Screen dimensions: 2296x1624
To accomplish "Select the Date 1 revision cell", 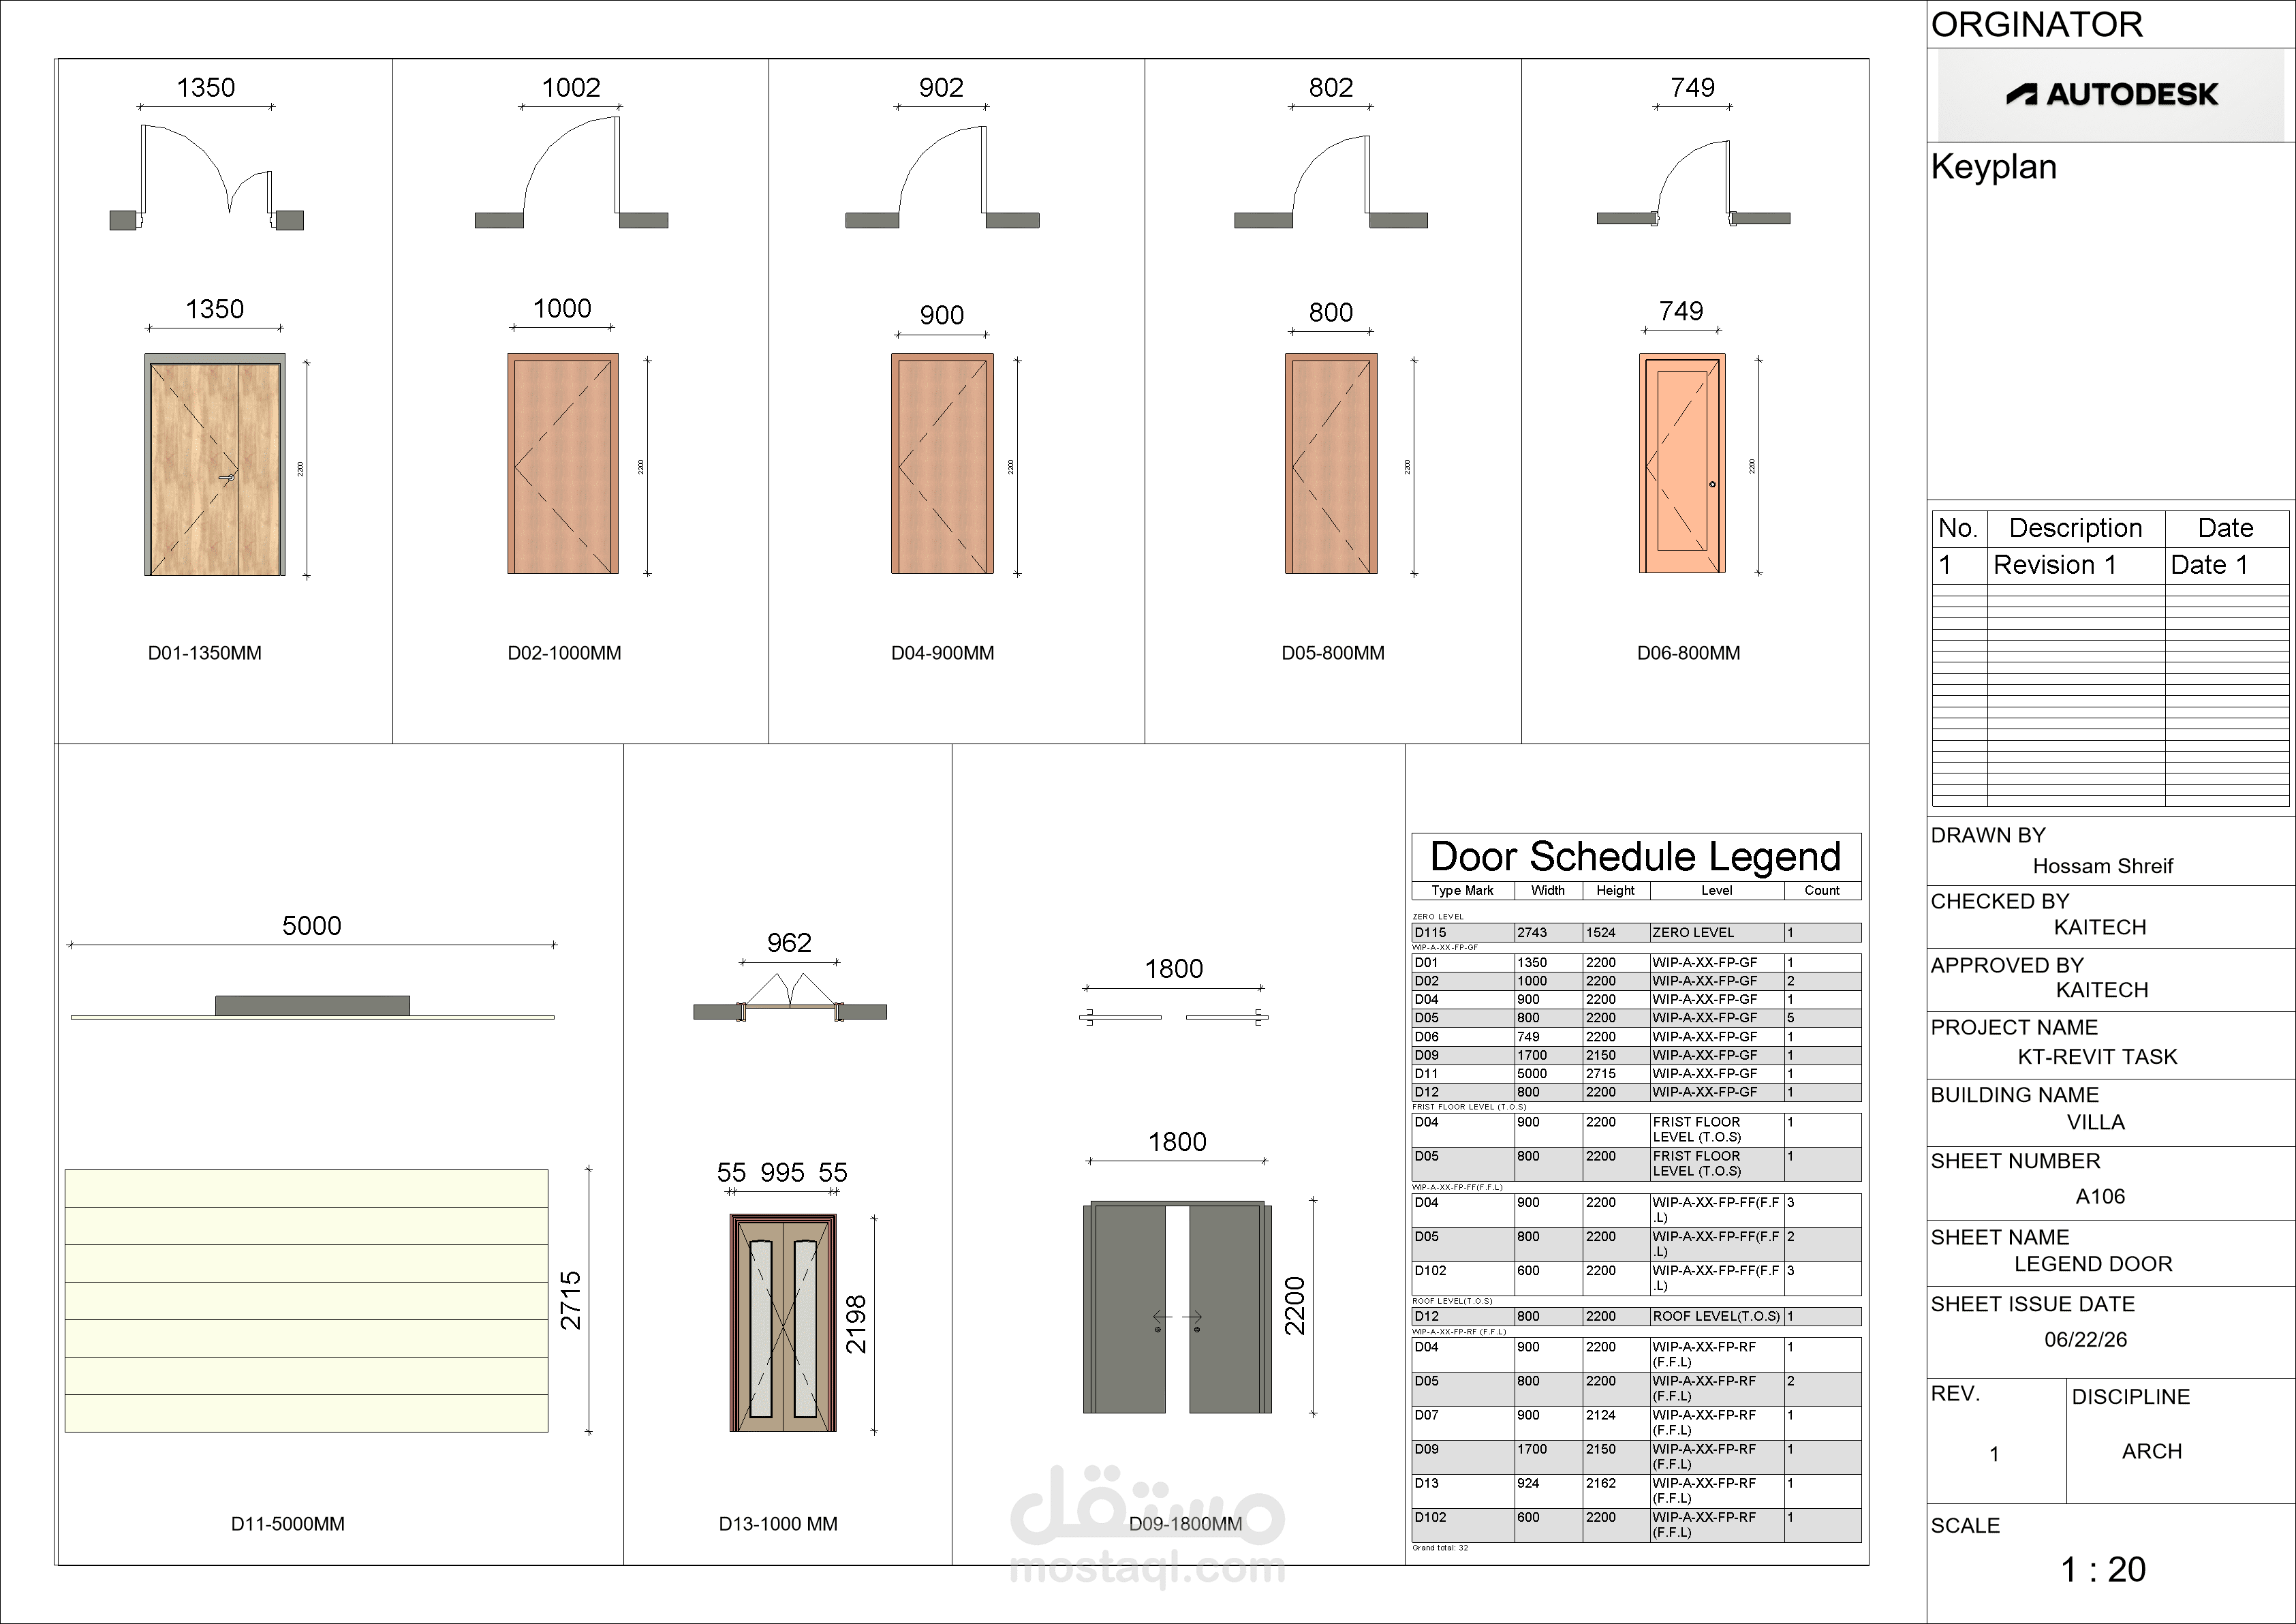I will coord(2226,565).
